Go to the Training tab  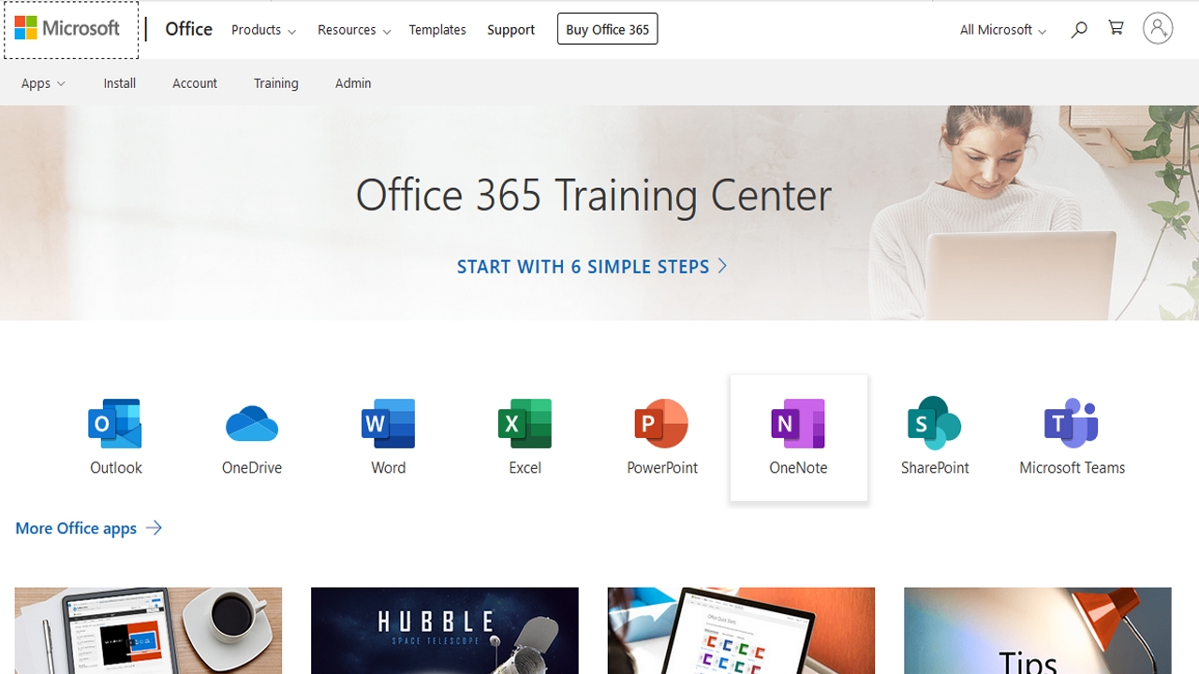276,83
